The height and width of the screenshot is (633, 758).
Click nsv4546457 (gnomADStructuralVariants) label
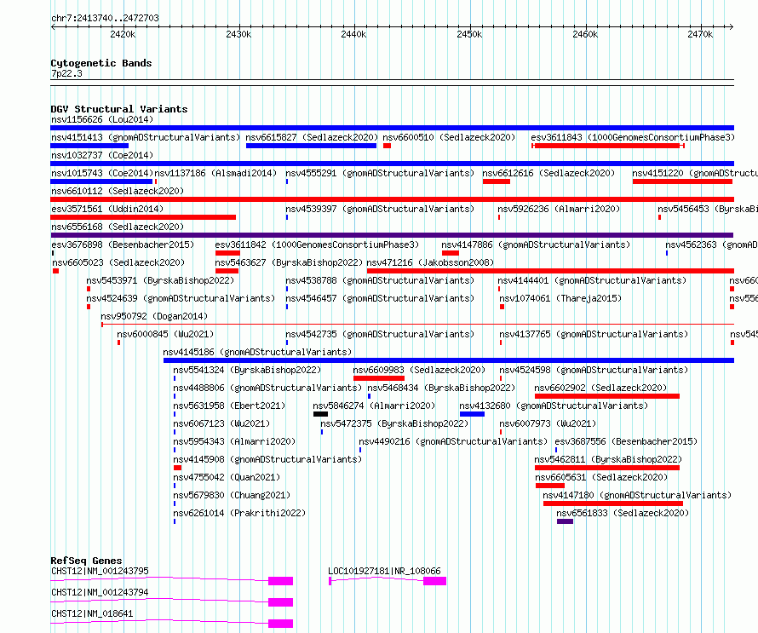380,298
